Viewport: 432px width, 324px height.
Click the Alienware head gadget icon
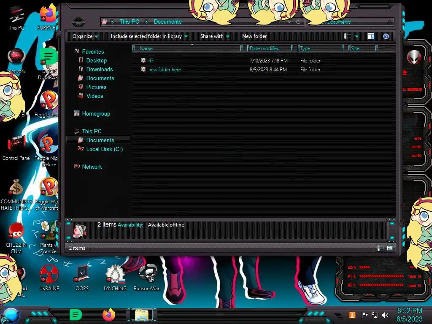click(x=414, y=57)
